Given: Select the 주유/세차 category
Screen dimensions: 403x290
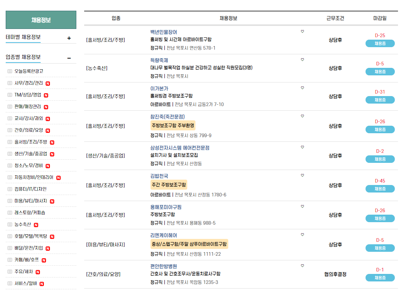Looking at the screenshot, I should 24,272.
